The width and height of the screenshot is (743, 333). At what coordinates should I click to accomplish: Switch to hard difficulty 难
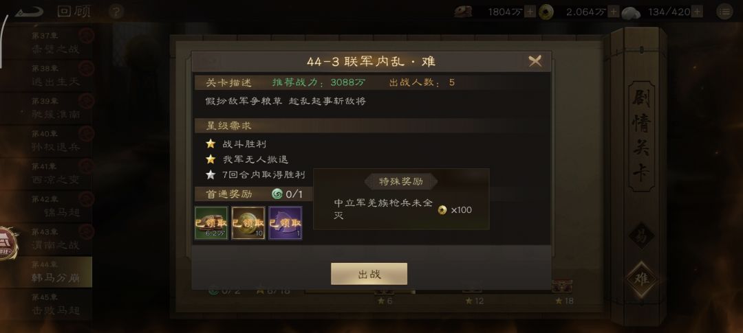click(x=641, y=279)
